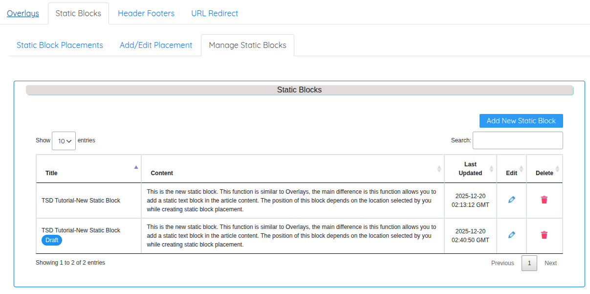Viewport: 590px width, 294px height.
Task: Switch to Overlays tab
Action: (23, 13)
